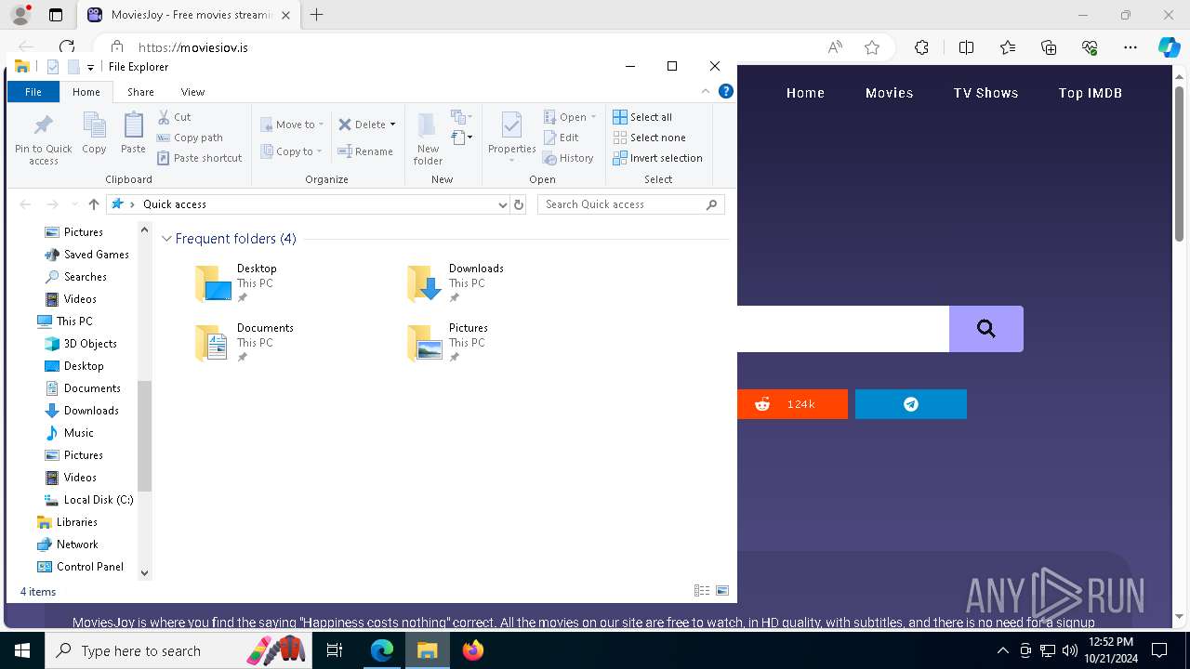Click Windows Start button

tap(22, 650)
